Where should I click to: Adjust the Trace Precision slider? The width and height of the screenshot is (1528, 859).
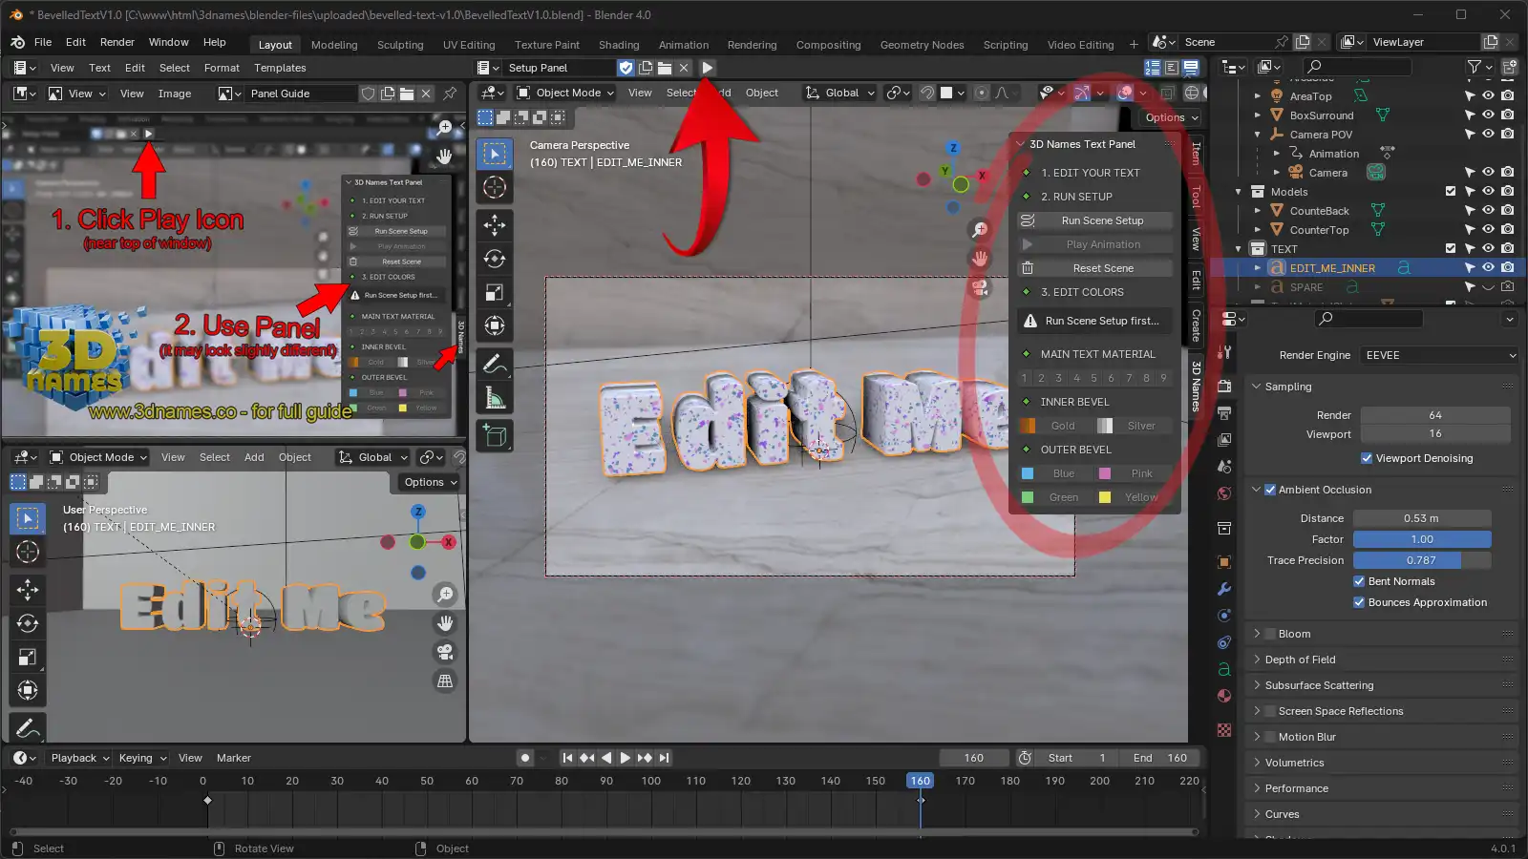[x=1422, y=560]
